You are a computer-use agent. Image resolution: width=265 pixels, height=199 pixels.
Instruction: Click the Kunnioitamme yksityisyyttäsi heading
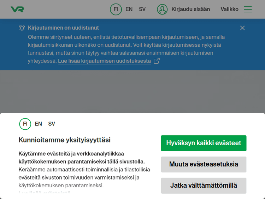64,140
